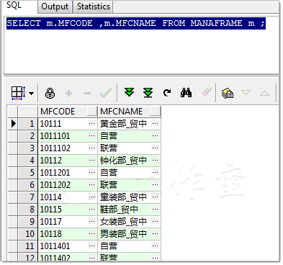Switch to the SQL tab

pyautogui.click(x=14, y=5)
